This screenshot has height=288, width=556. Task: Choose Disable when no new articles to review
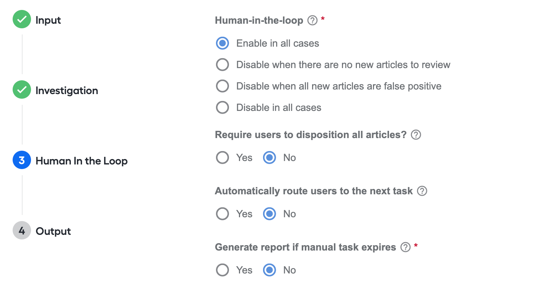click(x=222, y=65)
